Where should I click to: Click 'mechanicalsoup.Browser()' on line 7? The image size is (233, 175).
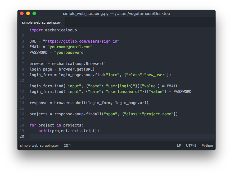(x=79, y=64)
